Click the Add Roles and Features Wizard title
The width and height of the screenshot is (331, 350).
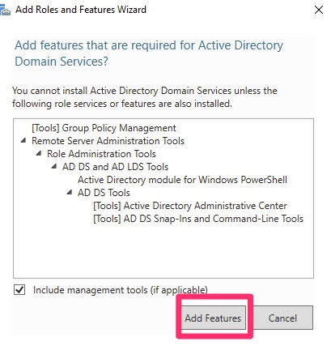(x=81, y=10)
